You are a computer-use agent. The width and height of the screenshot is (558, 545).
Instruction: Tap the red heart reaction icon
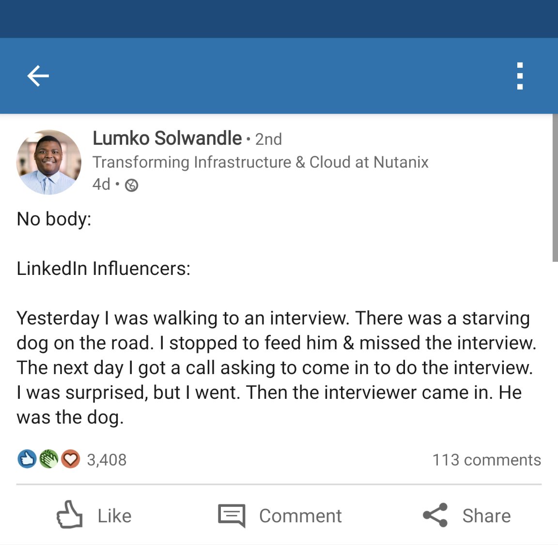70,459
